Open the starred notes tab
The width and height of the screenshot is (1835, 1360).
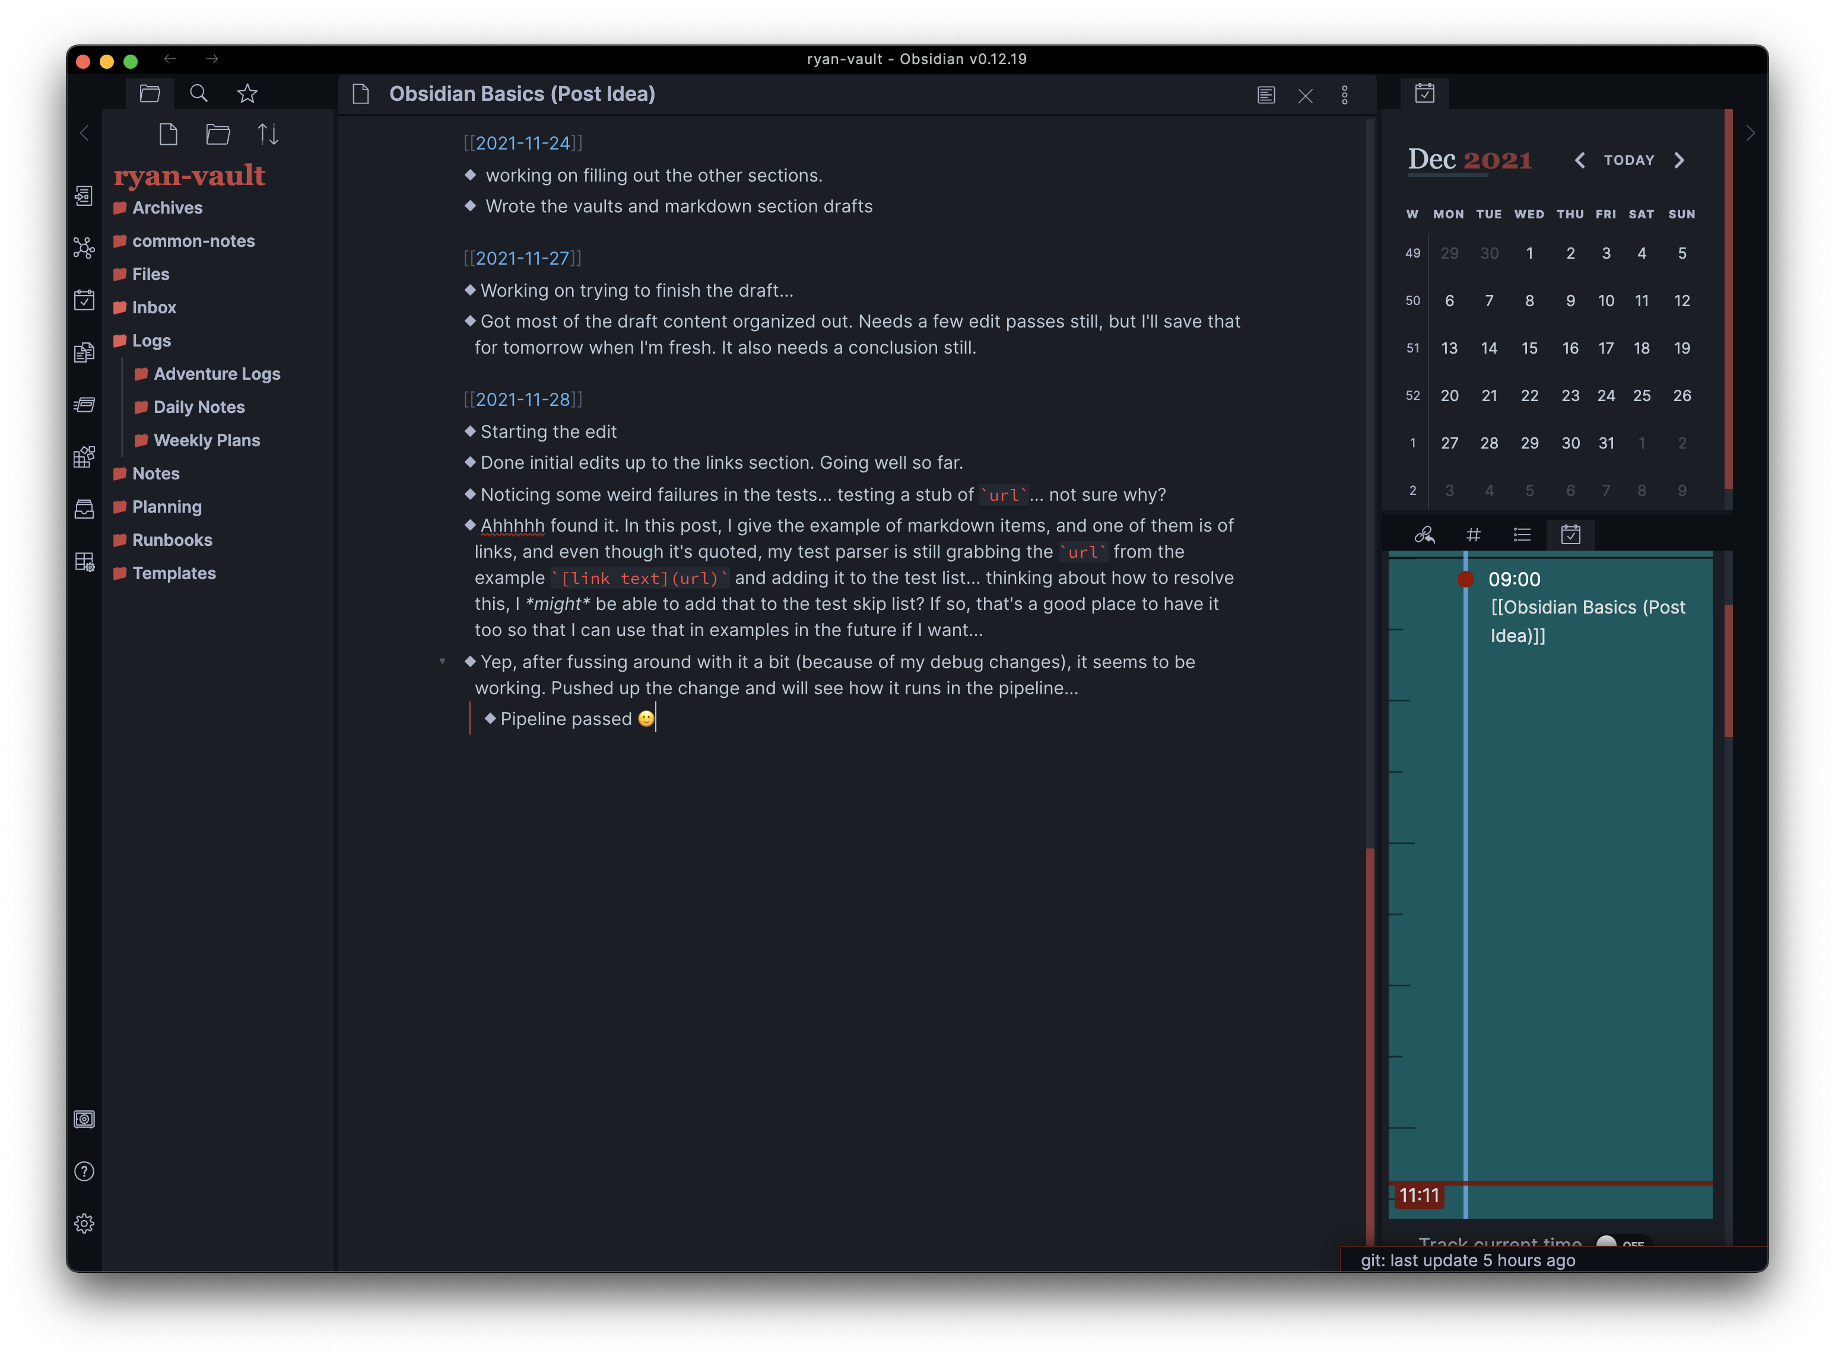click(247, 94)
